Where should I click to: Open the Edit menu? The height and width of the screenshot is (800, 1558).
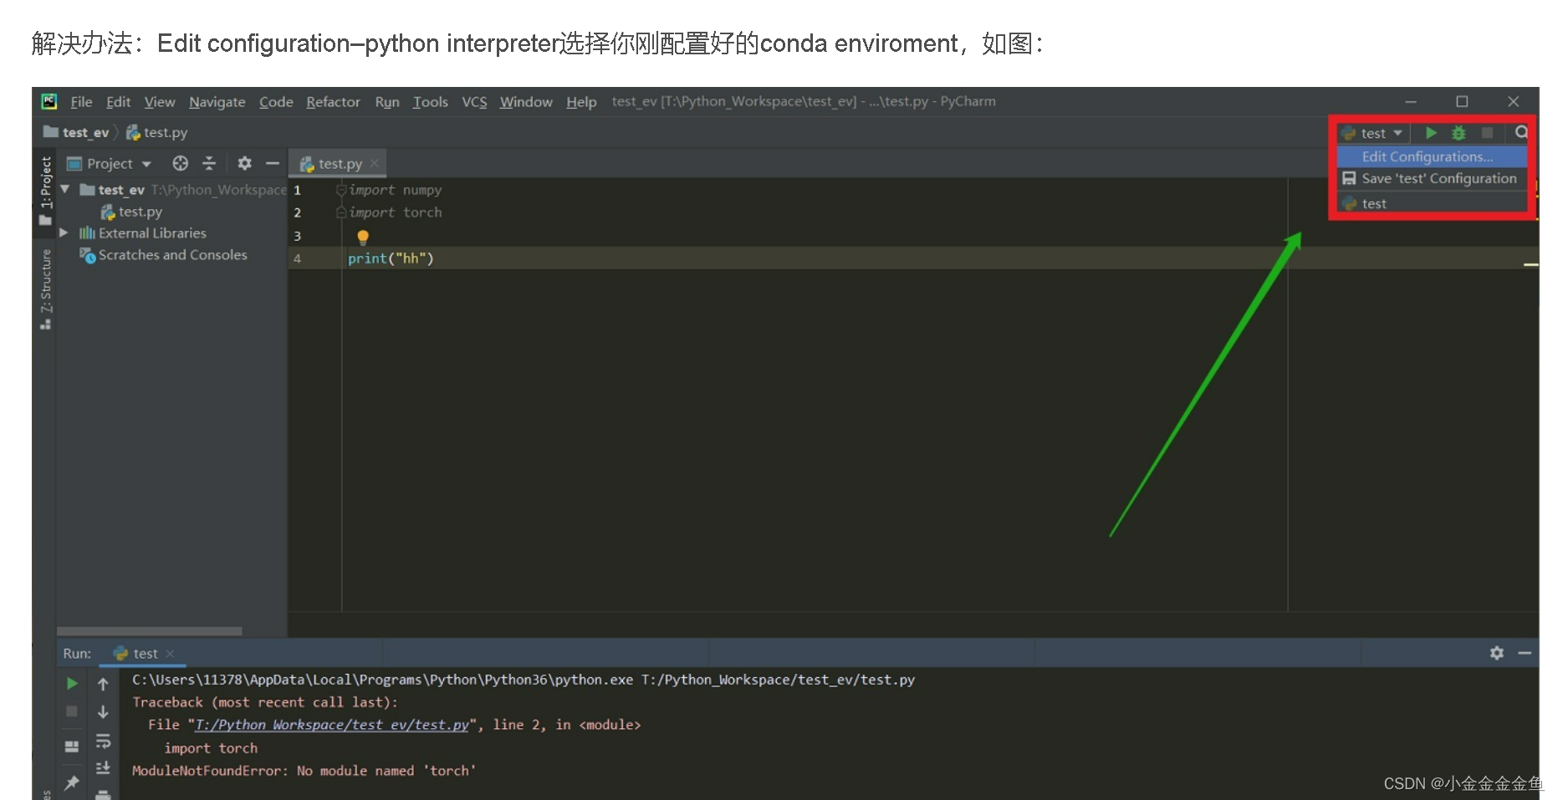118,101
